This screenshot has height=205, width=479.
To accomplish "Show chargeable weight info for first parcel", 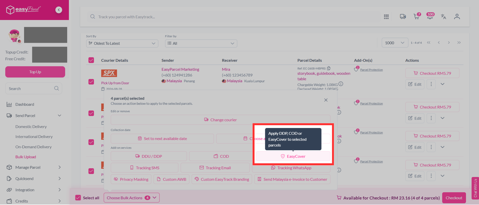I will 341,84.
